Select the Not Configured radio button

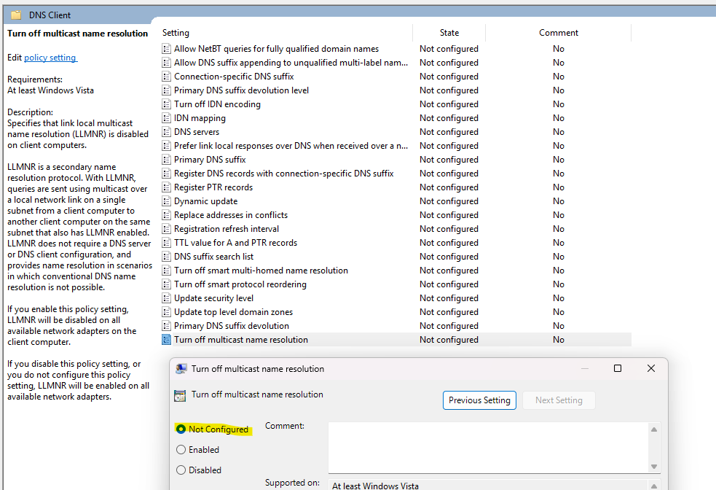tap(181, 429)
